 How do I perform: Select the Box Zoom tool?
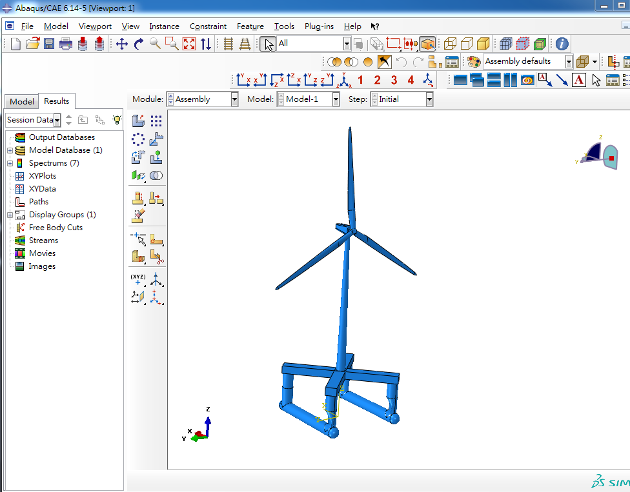172,43
